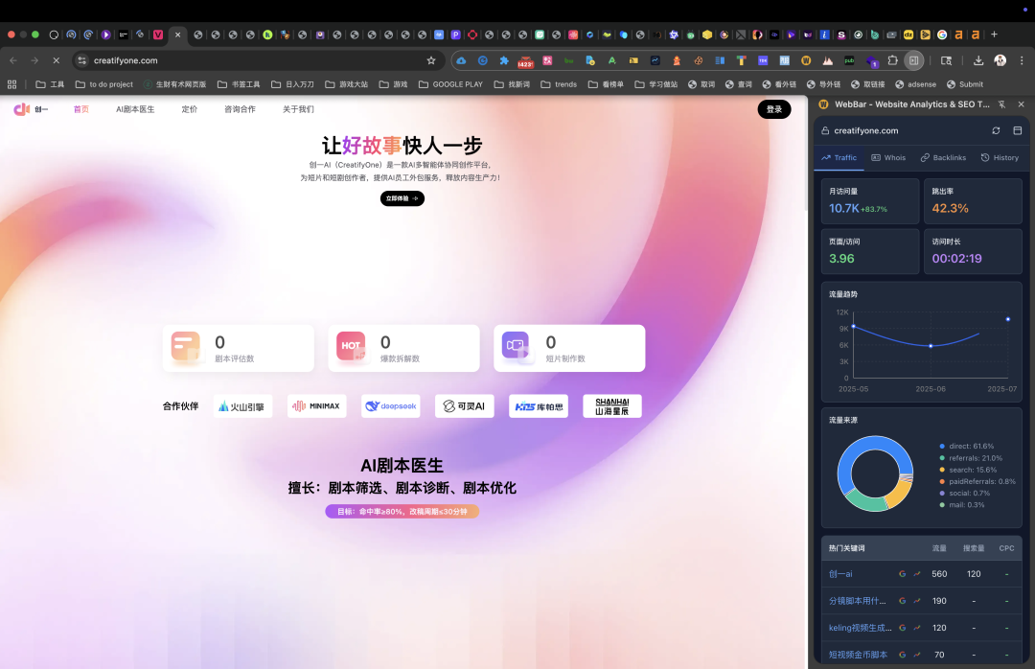Switch to the Backlinks tab
The image size is (1035, 669).
coord(943,158)
